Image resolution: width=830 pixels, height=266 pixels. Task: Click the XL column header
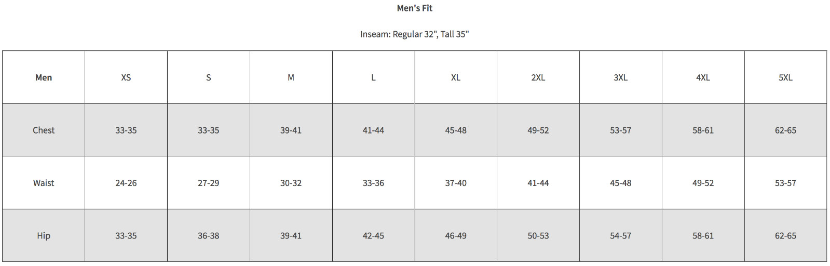click(x=456, y=77)
